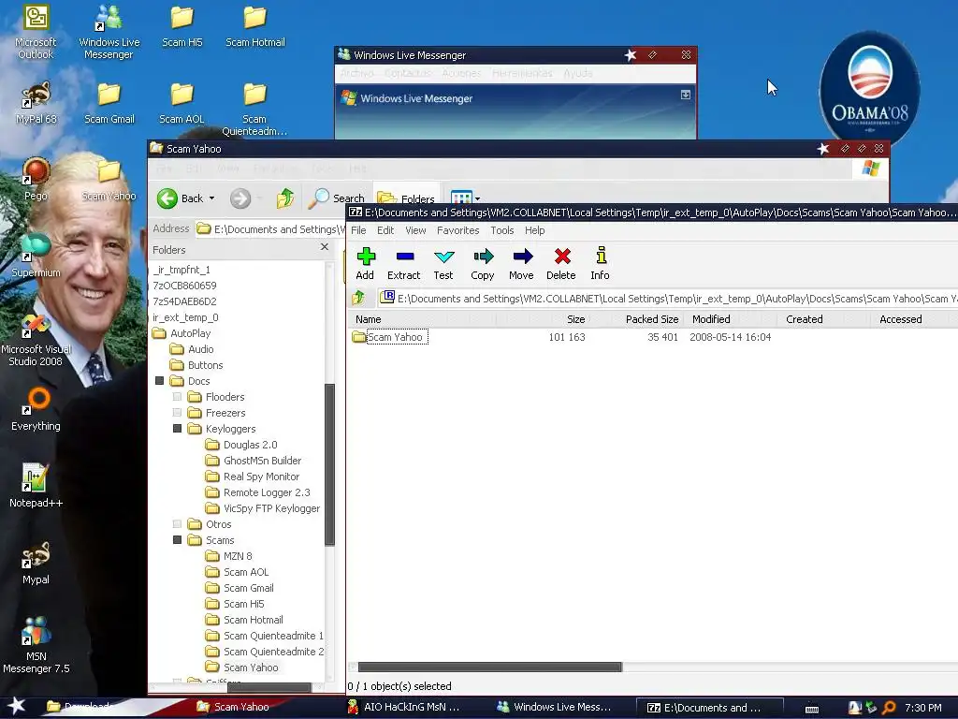958x719 pixels.
Task: Select the Notepad++ desktop icon
Action: (36, 486)
